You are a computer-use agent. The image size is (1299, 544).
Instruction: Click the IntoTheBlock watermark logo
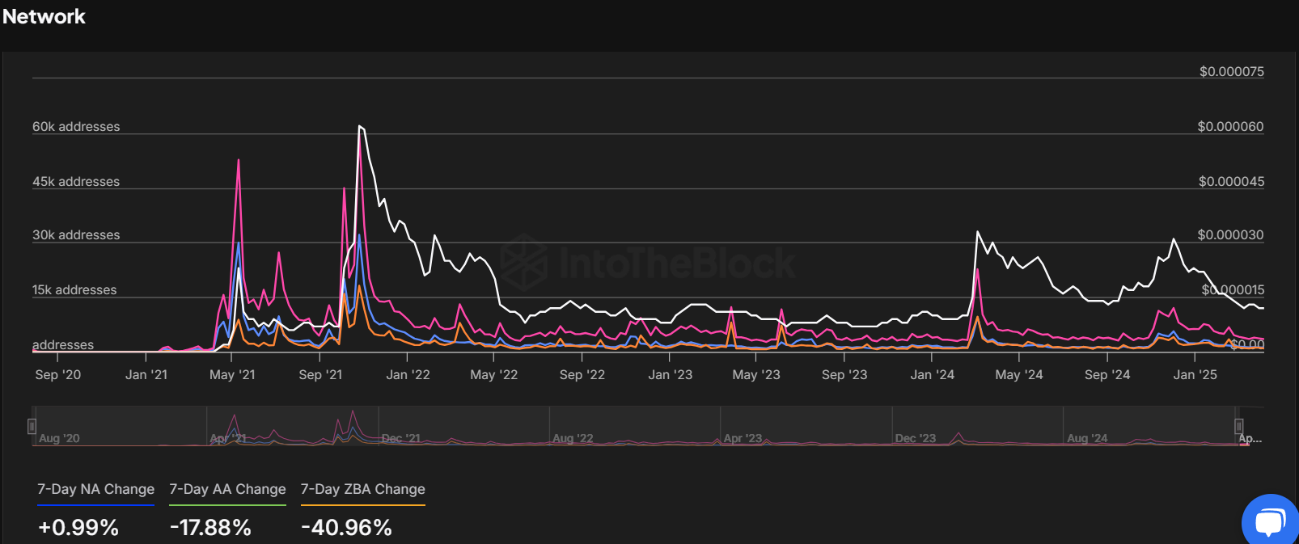pos(647,263)
